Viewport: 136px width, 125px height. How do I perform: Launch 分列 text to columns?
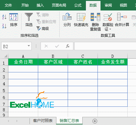[67, 20]
